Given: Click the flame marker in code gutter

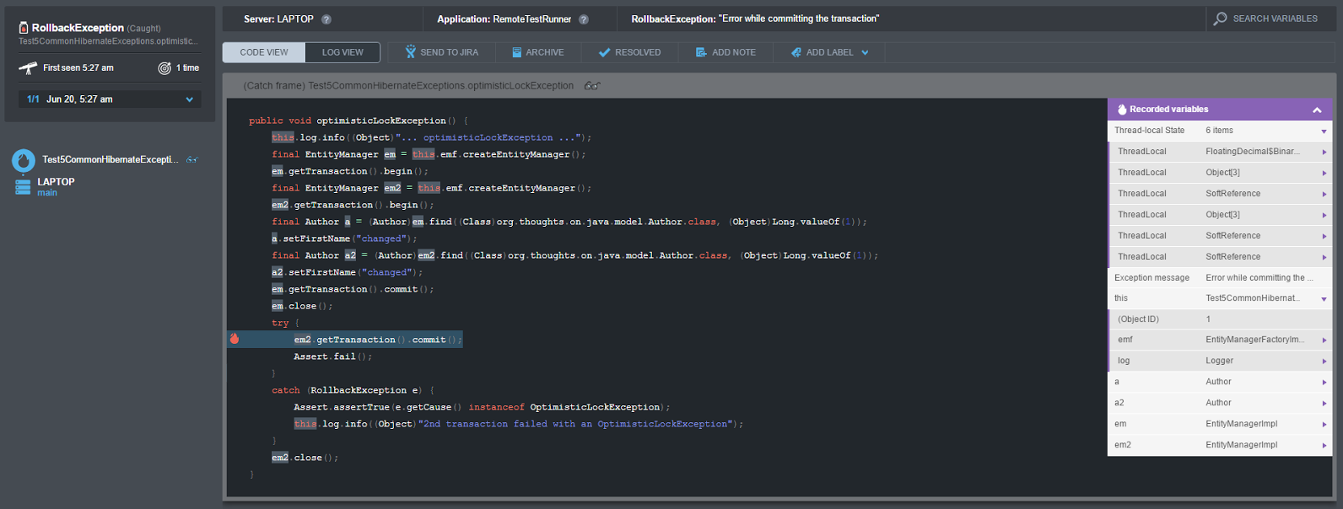Looking at the screenshot, I should click(x=235, y=339).
